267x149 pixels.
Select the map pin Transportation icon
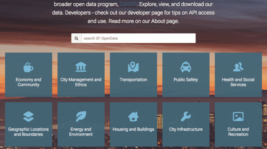133,67
